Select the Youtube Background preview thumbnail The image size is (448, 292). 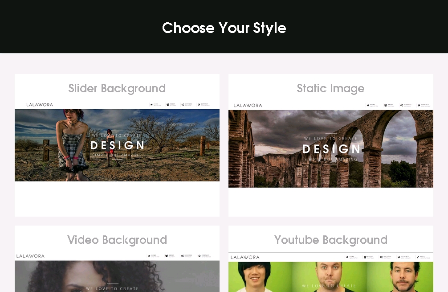point(330,276)
